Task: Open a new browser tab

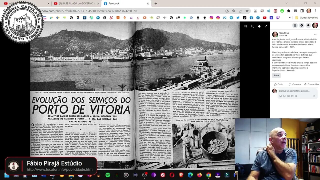Action: coord(156,3)
